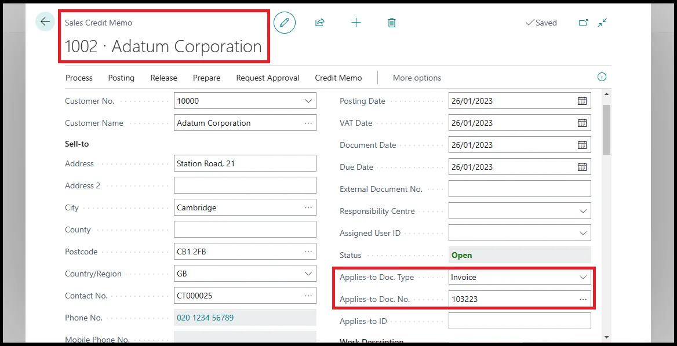Show the info FactBox icon
This screenshot has width=677, height=346.
tap(602, 77)
